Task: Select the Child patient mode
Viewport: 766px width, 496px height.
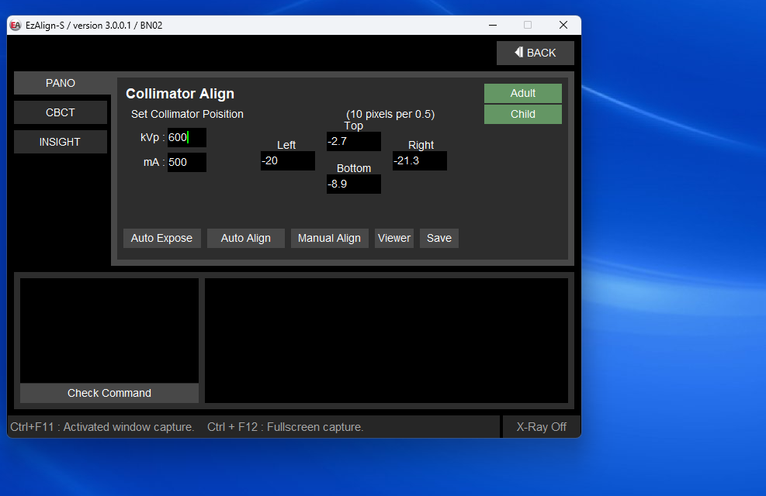Action: [x=522, y=114]
